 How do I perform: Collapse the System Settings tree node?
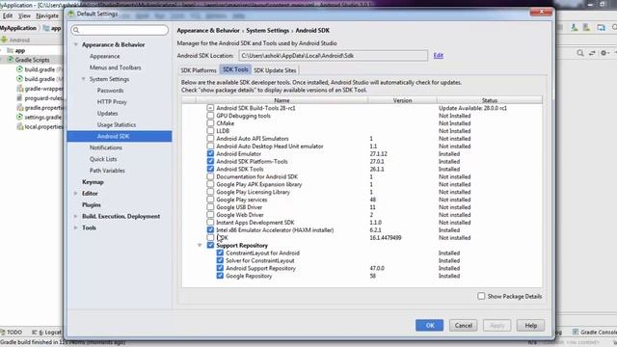[x=84, y=79]
